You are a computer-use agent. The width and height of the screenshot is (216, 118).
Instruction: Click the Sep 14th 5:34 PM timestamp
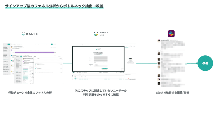174,40
